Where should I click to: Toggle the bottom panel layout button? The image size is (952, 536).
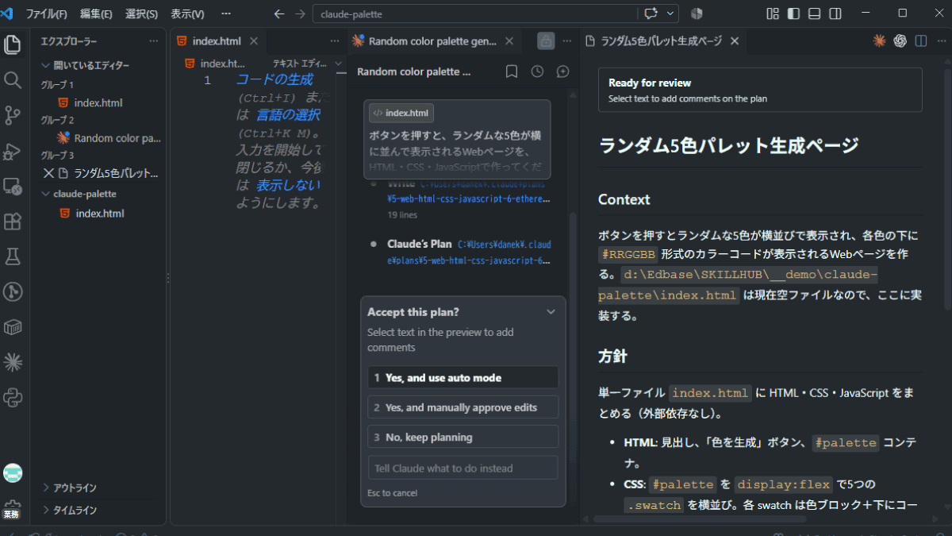[x=814, y=13]
